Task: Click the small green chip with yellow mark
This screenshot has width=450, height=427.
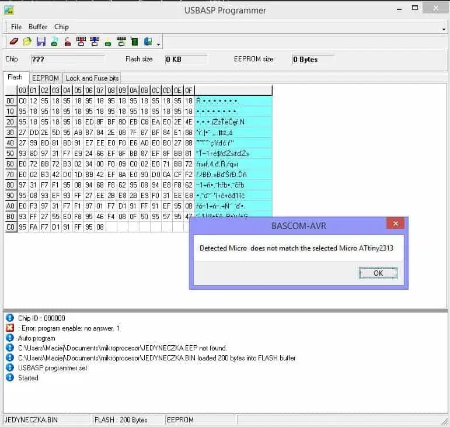Action: [x=108, y=43]
